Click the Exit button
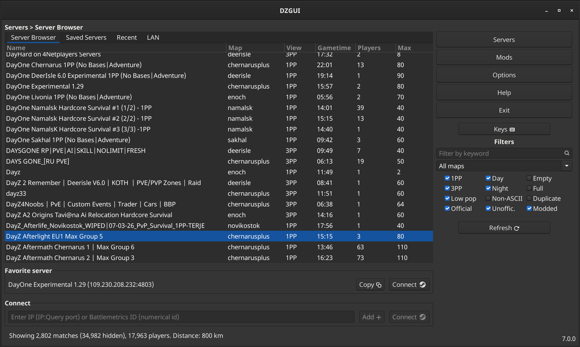 [504, 110]
